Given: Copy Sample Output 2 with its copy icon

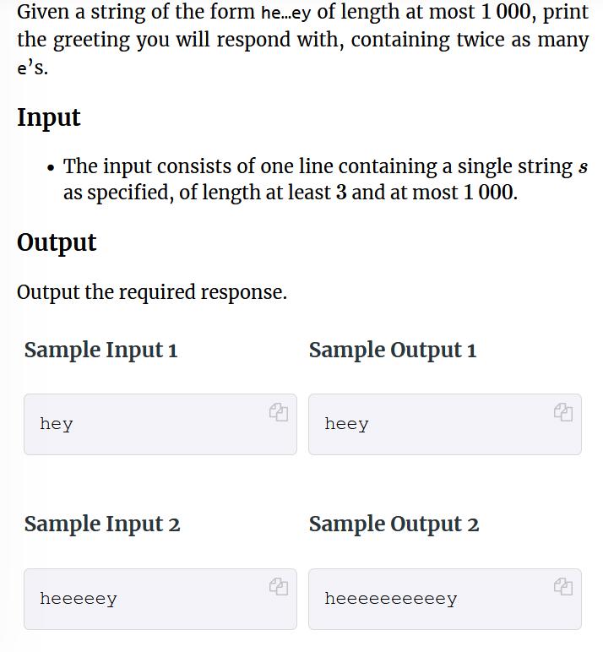Looking at the screenshot, I should (x=563, y=586).
